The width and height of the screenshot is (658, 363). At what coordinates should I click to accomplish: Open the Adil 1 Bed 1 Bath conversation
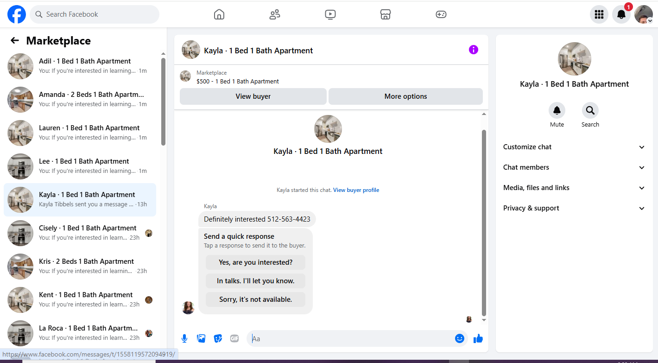[80, 66]
